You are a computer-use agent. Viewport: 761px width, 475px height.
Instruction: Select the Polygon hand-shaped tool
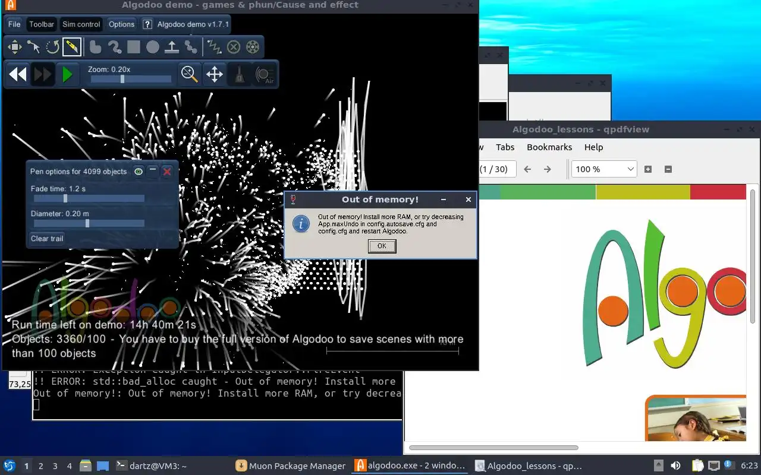(95, 46)
